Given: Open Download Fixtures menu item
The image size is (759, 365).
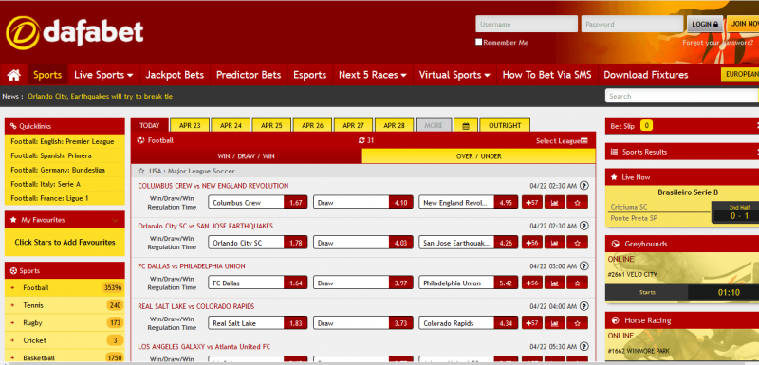Looking at the screenshot, I should [646, 75].
